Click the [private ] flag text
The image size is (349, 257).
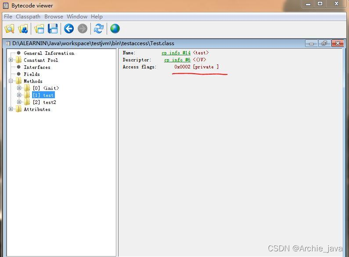206,67
